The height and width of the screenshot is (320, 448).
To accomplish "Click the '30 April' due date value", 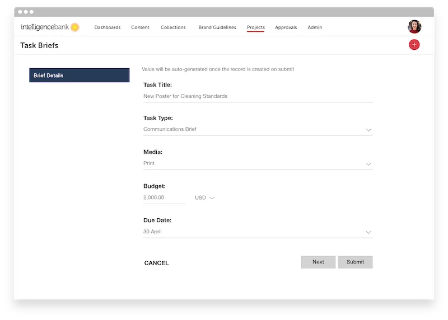I will click(x=152, y=232).
